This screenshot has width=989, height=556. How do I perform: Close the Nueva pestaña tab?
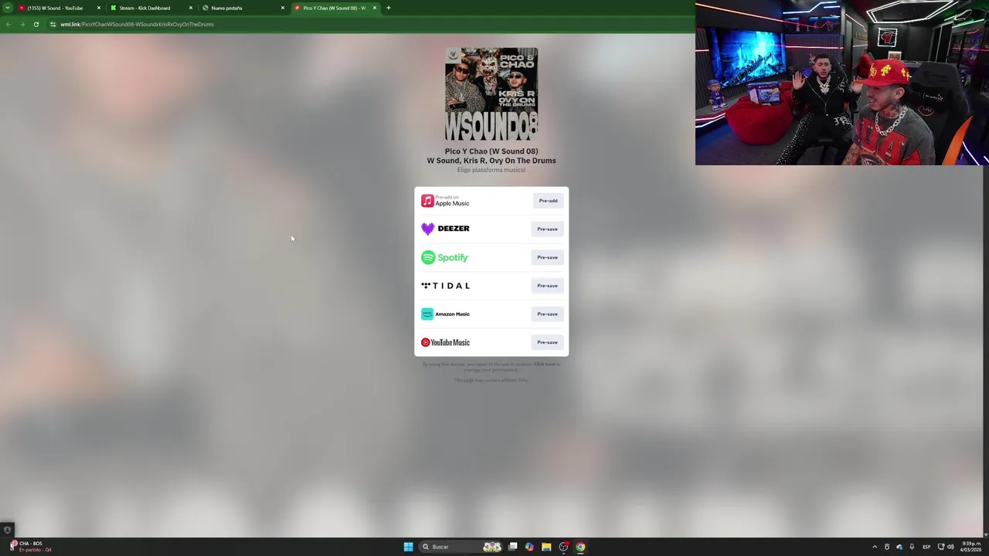click(282, 8)
